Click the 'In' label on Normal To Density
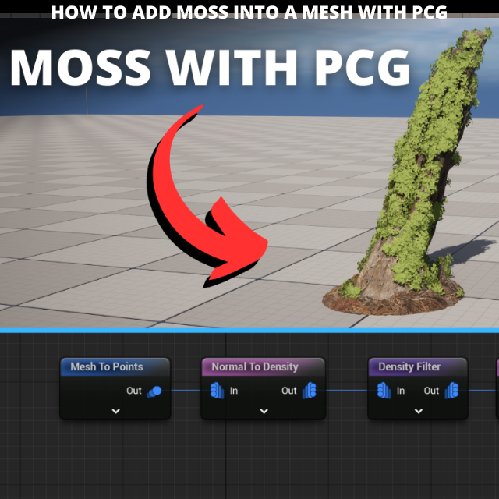Image resolution: width=499 pixels, height=499 pixels. pos(234,391)
